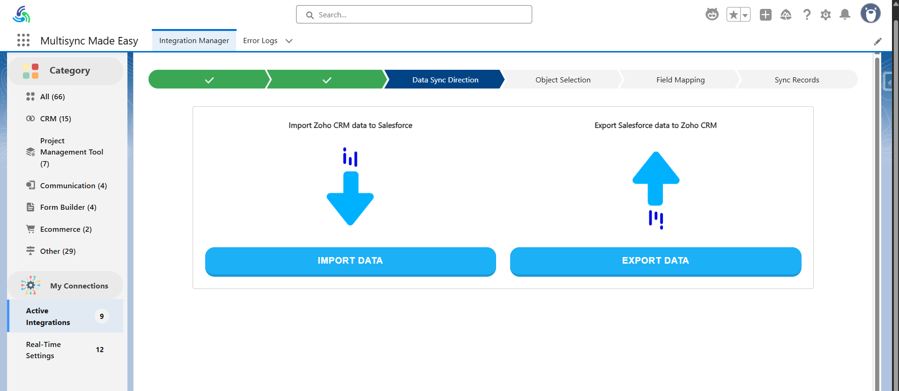Open the Help question mark icon
Screen dimensions: 899x391
click(x=807, y=15)
